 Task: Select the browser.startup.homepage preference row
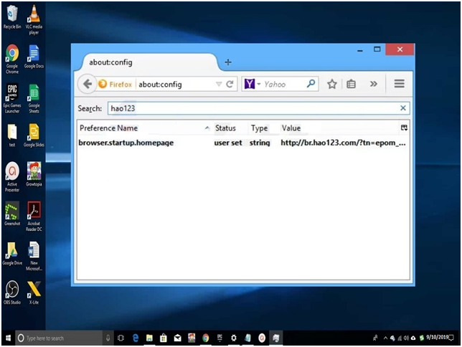242,143
